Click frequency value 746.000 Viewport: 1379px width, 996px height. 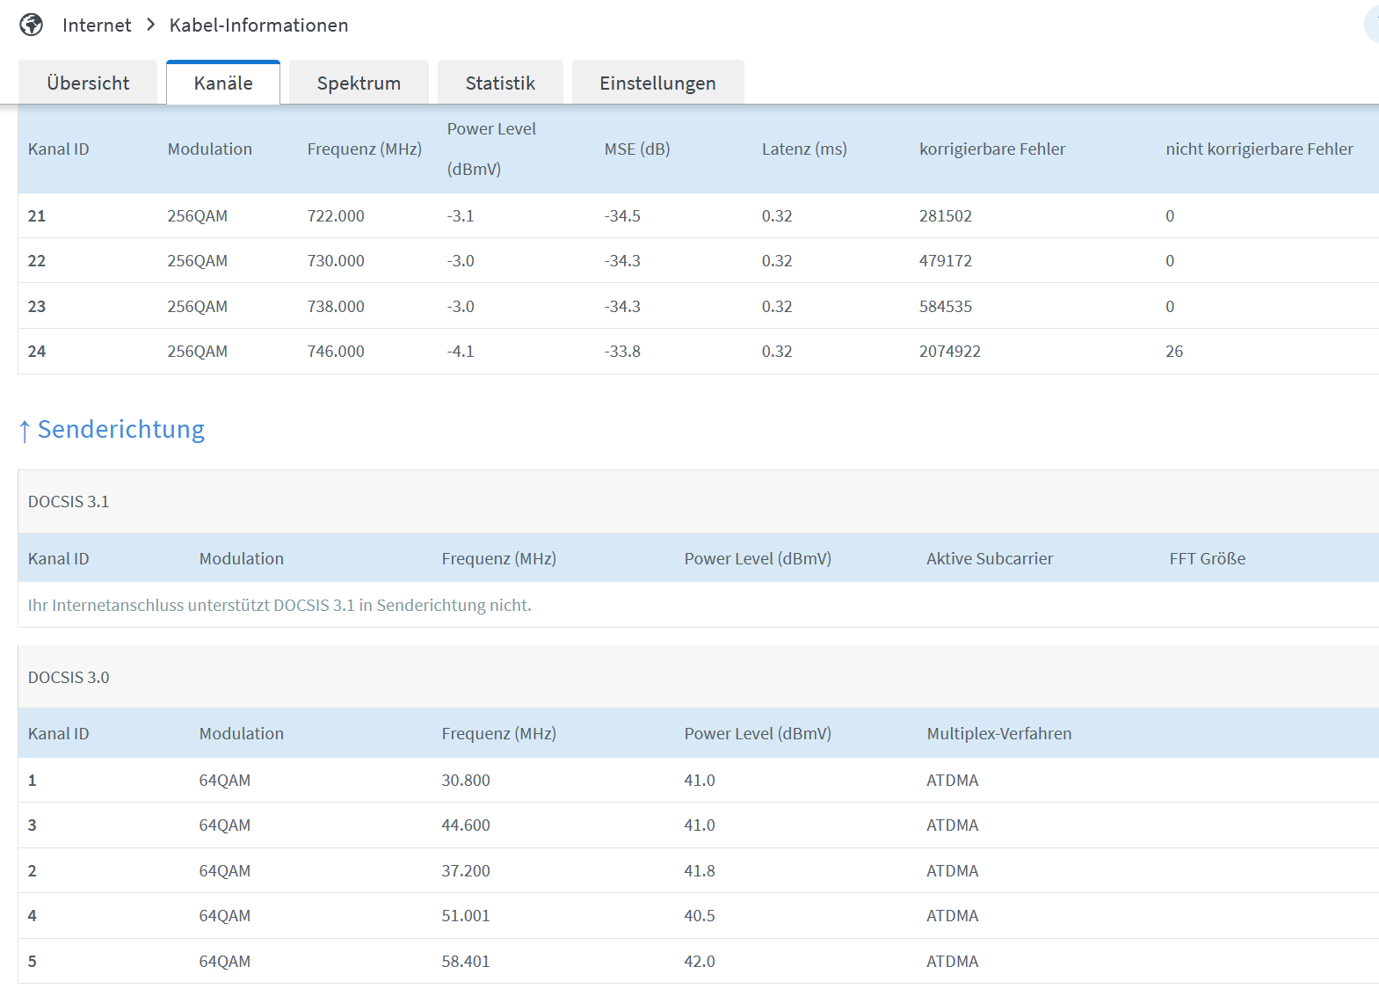point(336,352)
